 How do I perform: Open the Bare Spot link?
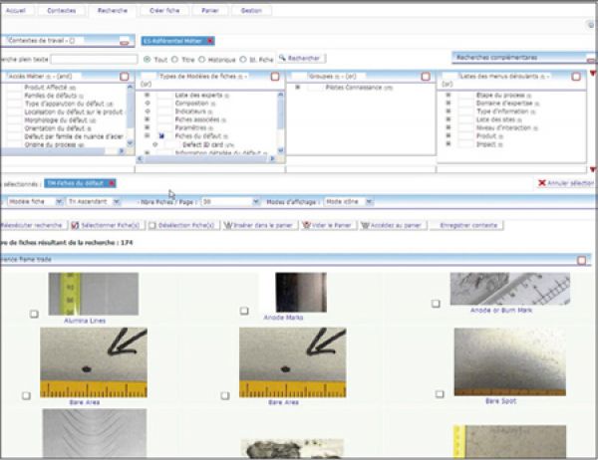[x=500, y=401]
